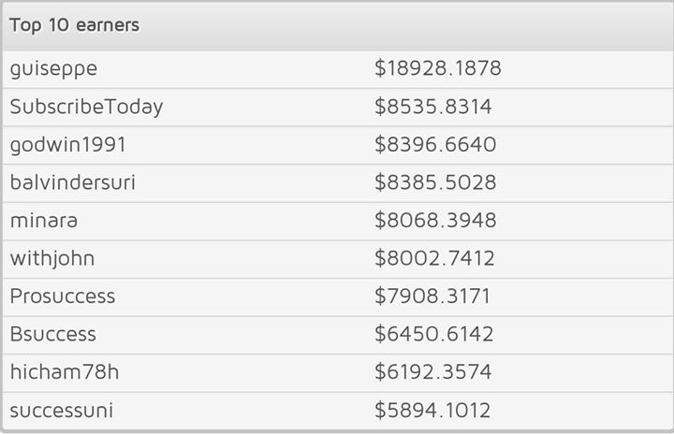Click the $18928.1878 earnings amount
Image resolution: width=674 pixels, height=434 pixels.
(438, 69)
